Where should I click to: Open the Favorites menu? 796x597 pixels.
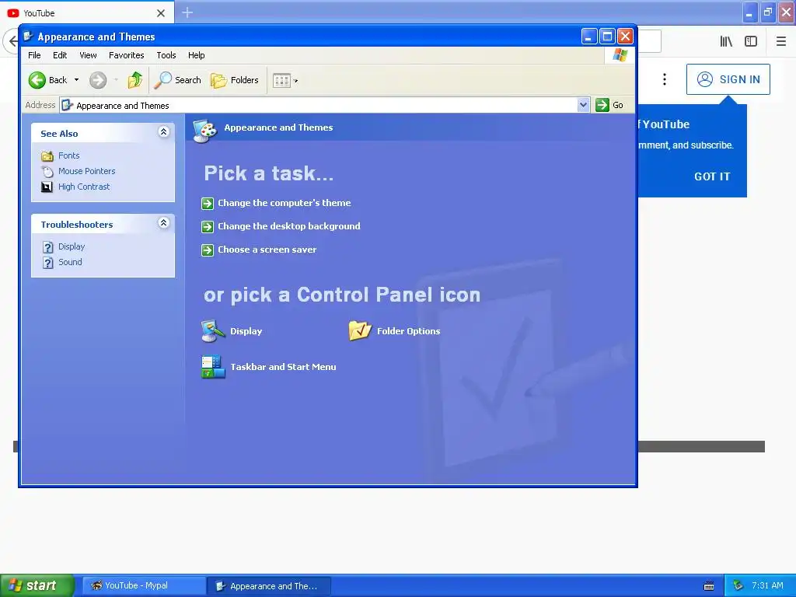tap(127, 55)
